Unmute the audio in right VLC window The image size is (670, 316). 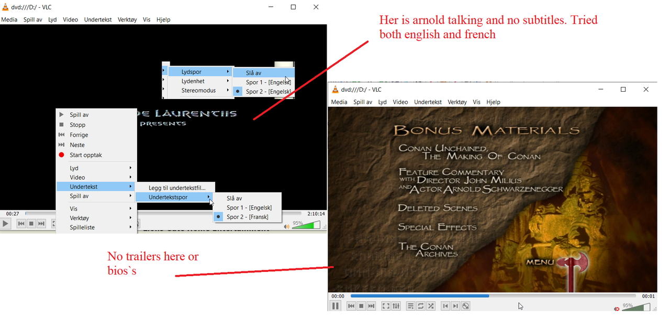pos(617,309)
